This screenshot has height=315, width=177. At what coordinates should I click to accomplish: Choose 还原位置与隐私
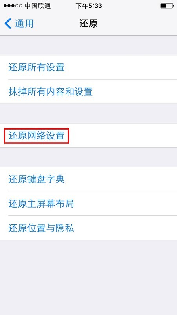pos(89,228)
